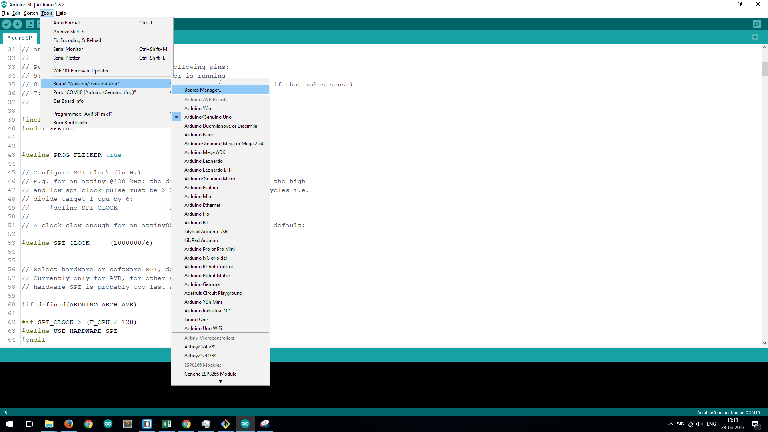This screenshot has height=432, width=768.
Task: Open File Explorer from the taskbar
Action: click(49, 424)
